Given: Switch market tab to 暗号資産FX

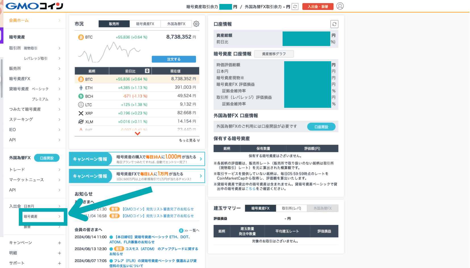Looking at the screenshot, I should click(x=145, y=24).
